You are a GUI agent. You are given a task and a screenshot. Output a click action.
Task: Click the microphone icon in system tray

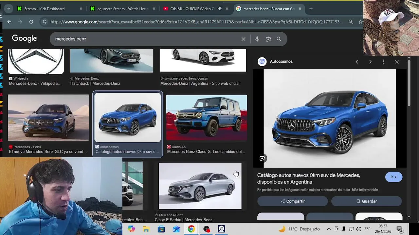(x=343, y=229)
